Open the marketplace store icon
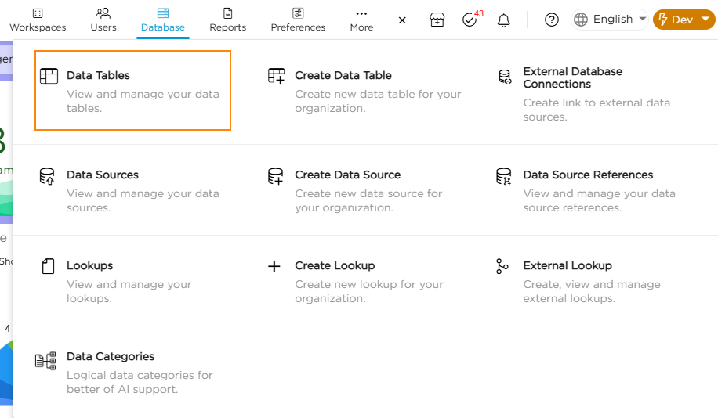This screenshot has width=718, height=418. click(437, 20)
